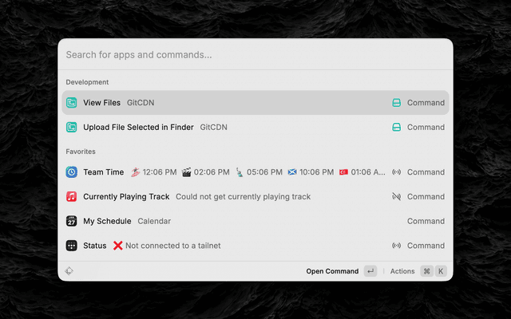Click the My Schedule calendar icon

[72, 221]
